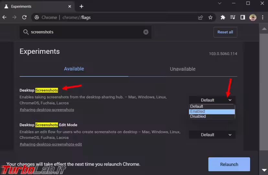Open the tab search chevron in title bar
The image size is (268, 175).
[220, 3]
